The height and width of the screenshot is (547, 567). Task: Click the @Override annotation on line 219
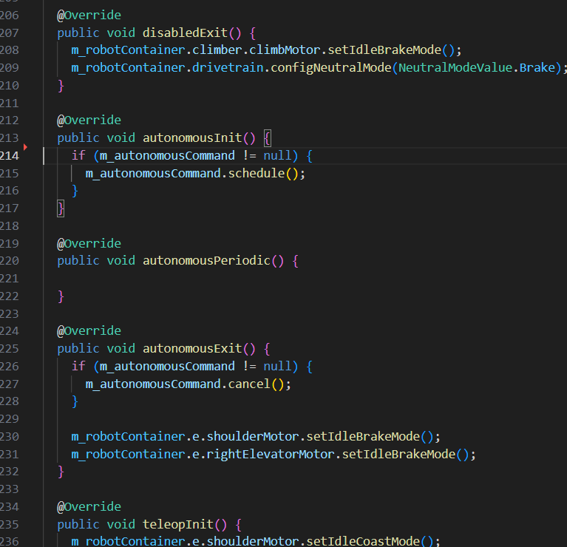89,243
